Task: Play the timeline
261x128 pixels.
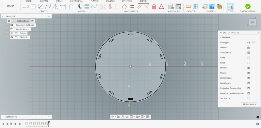Action: point(11,124)
